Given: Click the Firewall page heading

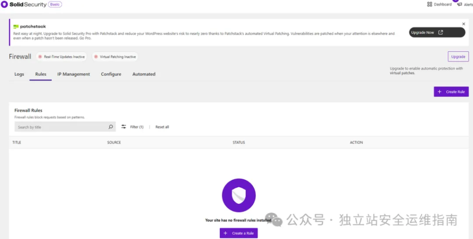Looking at the screenshot, I should click(20, 57).
